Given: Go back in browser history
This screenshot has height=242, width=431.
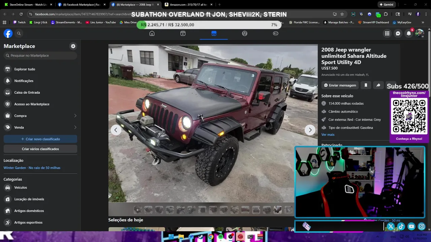Looking at the screenshot, I should pyautogui.click(x=5, y=14).
